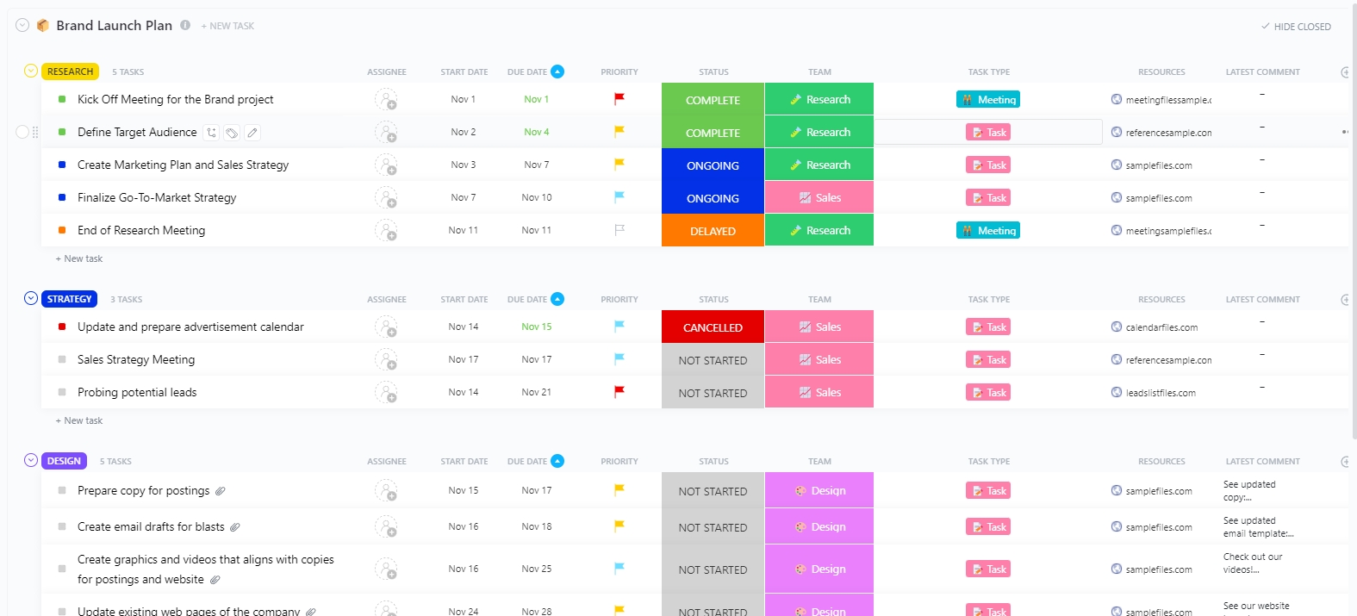Click assignee avatar icon for Kick Off Meeting
Screen dimensions: 1357x616
click(x=386, y=100)
